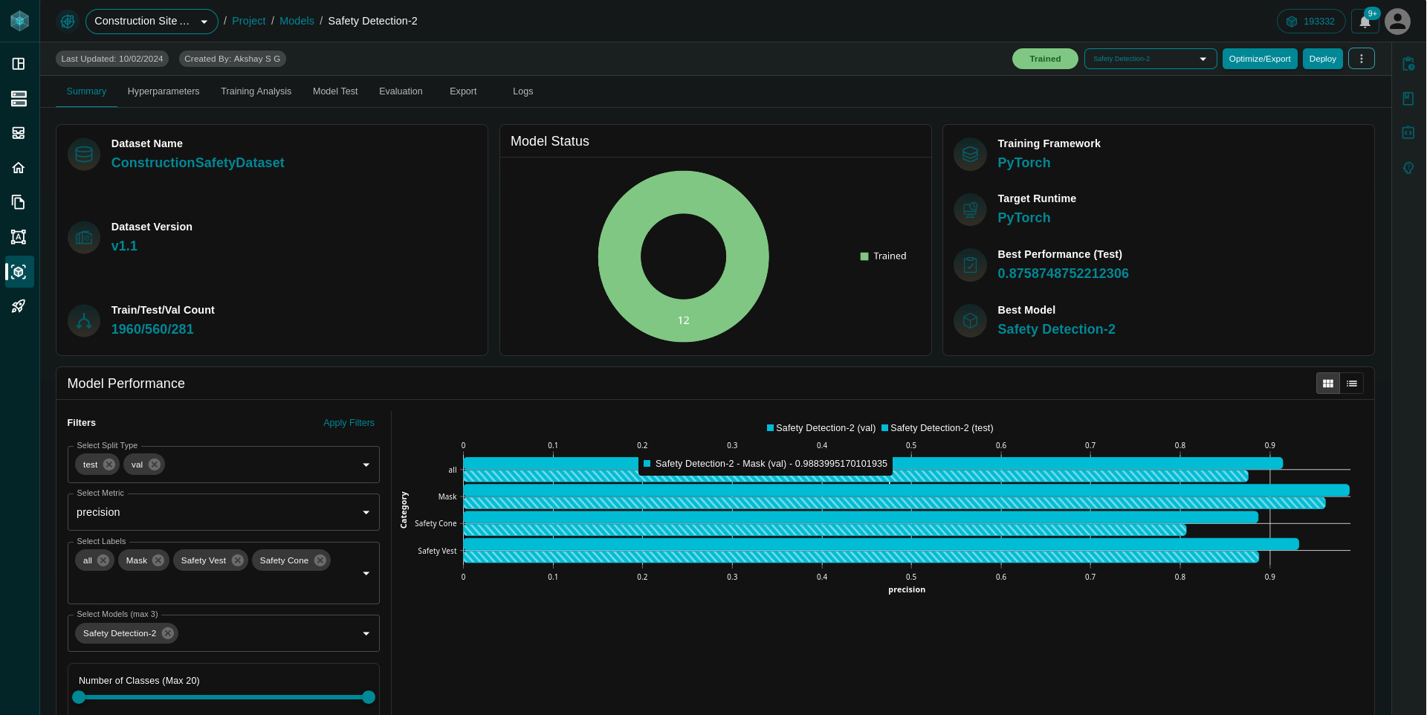This screenshot has width=1427, height=715.
Task: Remove the 'all' label chip
Action: click(103, 560)
